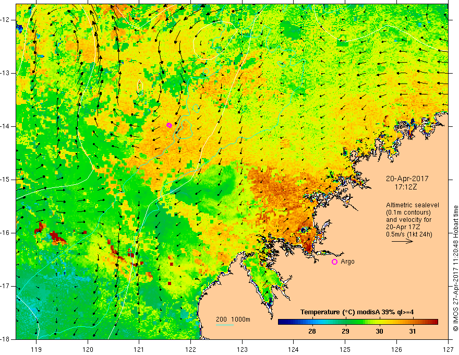The height and width of the screenshot is (355, 459).
Task: Click the longitude axis label '119'
Action: [x=37, y=349]
